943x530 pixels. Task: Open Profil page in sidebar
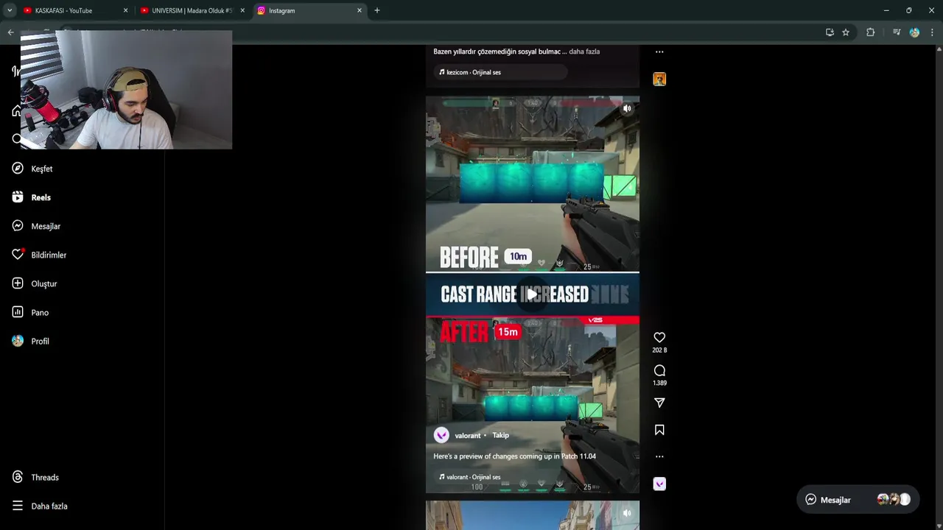point(40,341)
